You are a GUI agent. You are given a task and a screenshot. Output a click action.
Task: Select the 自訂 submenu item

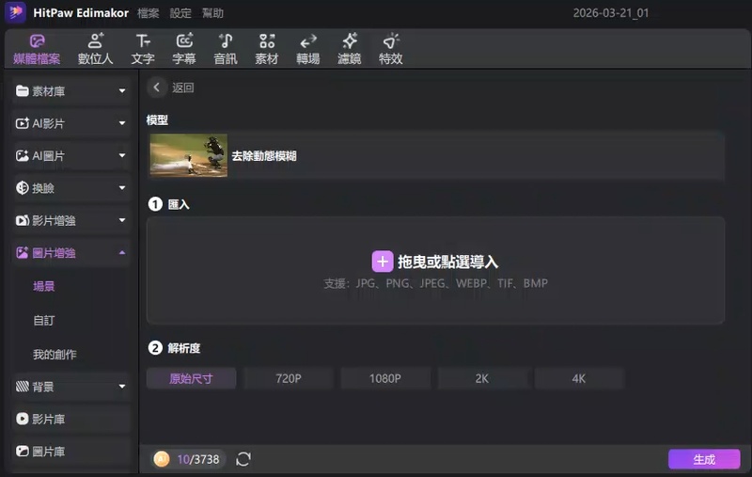coord(43,320)
